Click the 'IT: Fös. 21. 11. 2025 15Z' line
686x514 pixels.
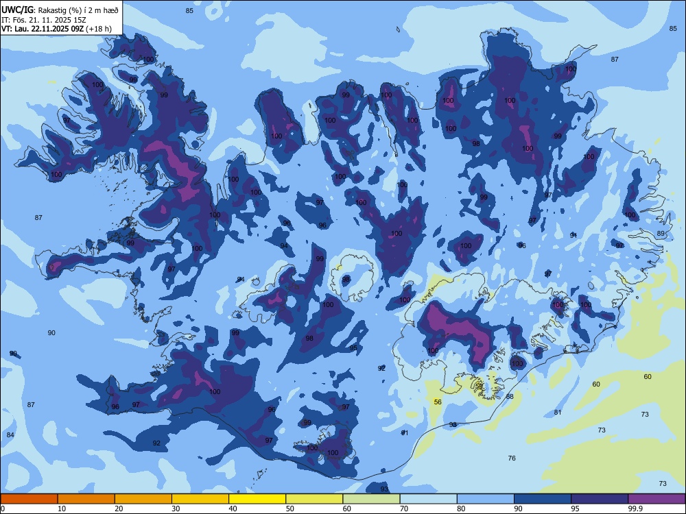(43, 20)
